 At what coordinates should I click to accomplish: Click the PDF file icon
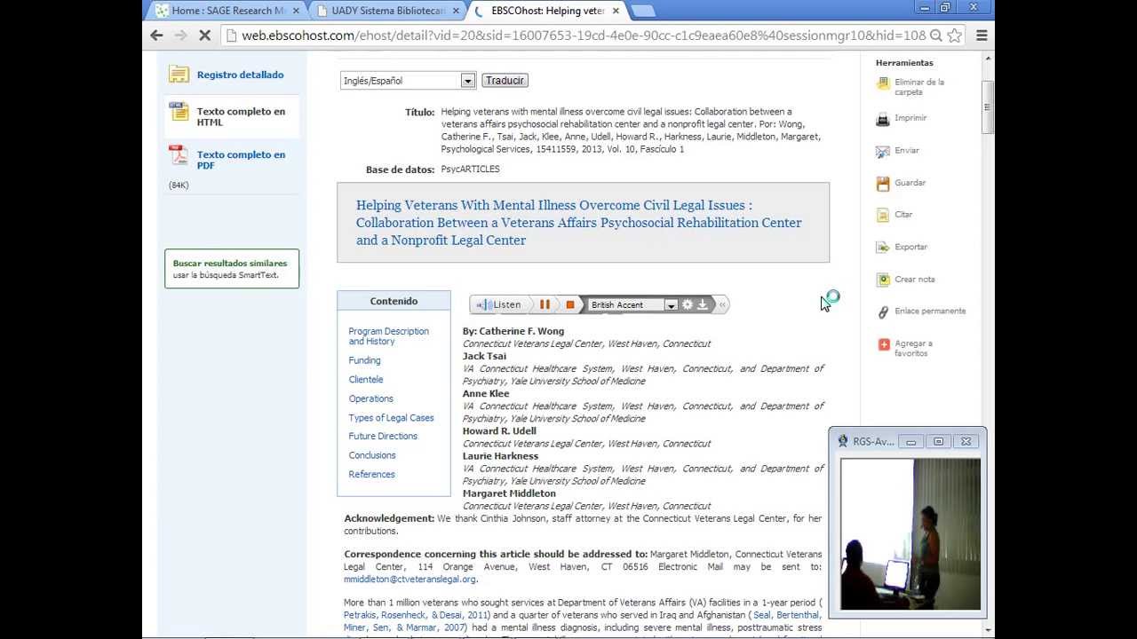tap(179, 156)
